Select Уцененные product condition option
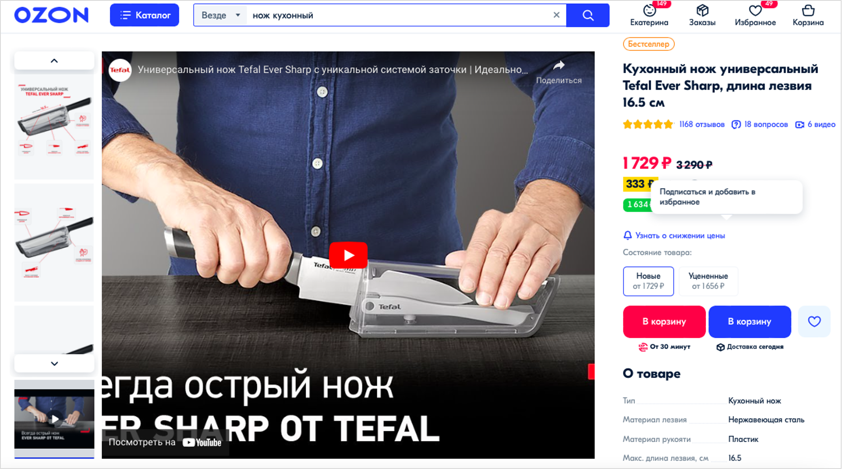Image resolution: width=842 pixels, height=469 pixels. point(708,281)
